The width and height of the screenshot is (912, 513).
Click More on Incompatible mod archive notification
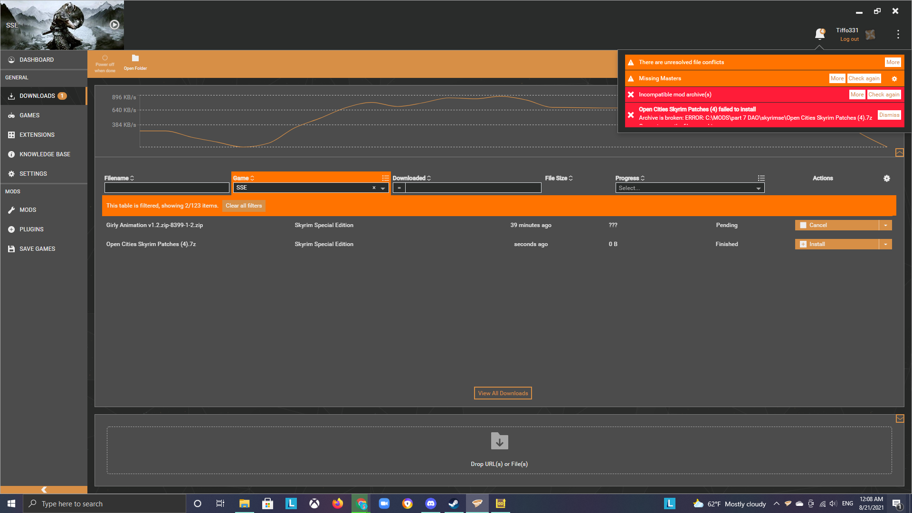857,95
